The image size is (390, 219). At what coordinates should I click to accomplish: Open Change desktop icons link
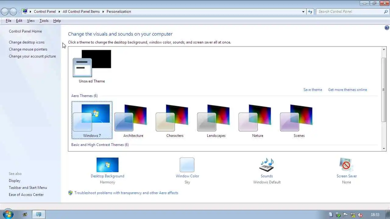(x=27, y=42)
